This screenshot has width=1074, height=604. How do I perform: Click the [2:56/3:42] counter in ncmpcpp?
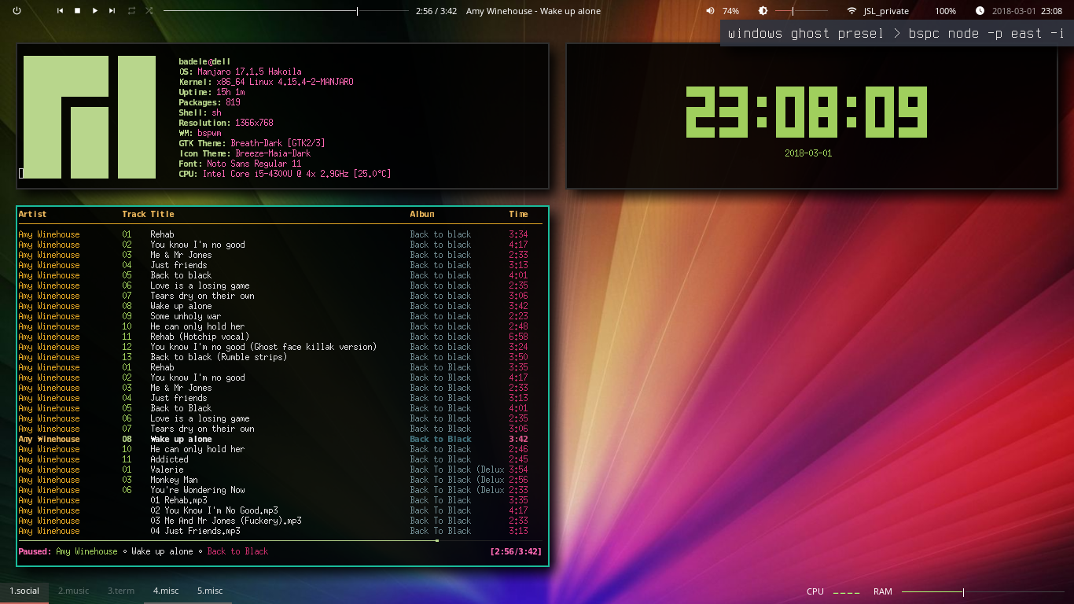(516, 551)
